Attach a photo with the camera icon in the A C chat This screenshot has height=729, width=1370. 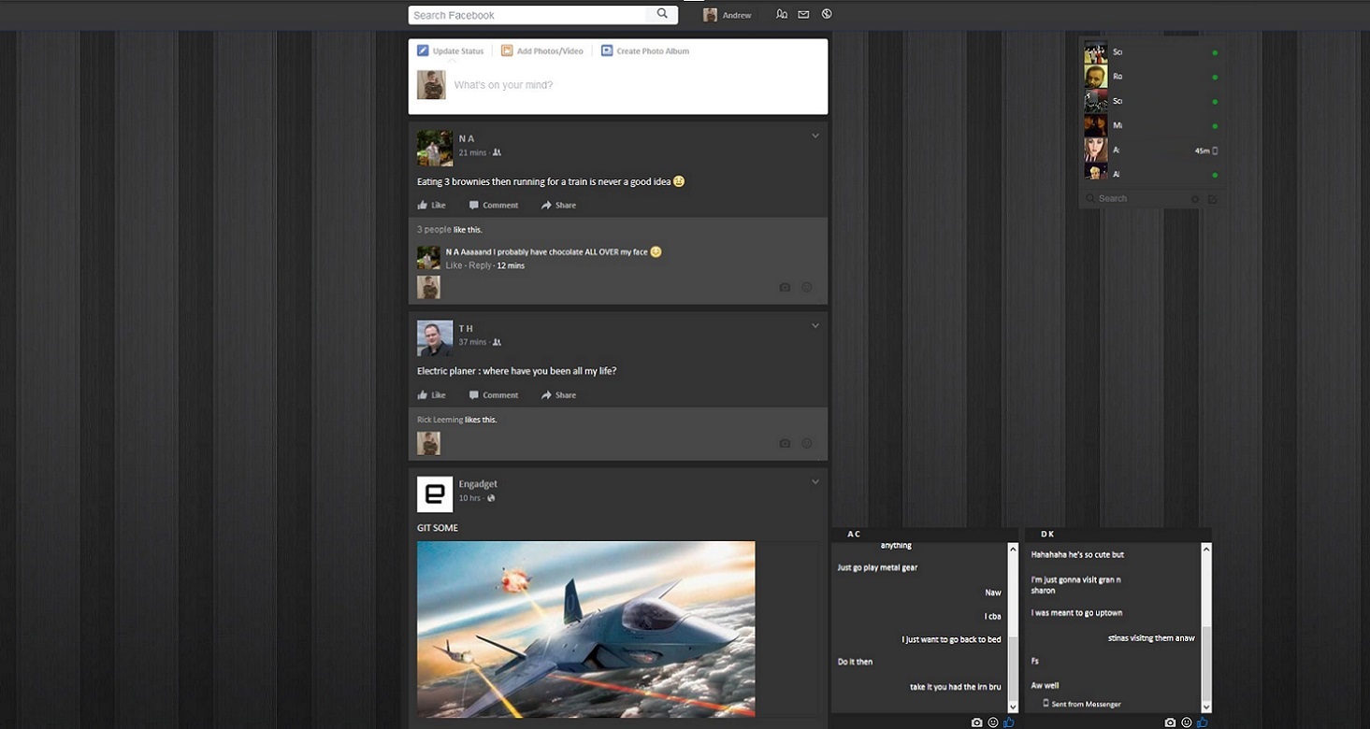(975, 722)
